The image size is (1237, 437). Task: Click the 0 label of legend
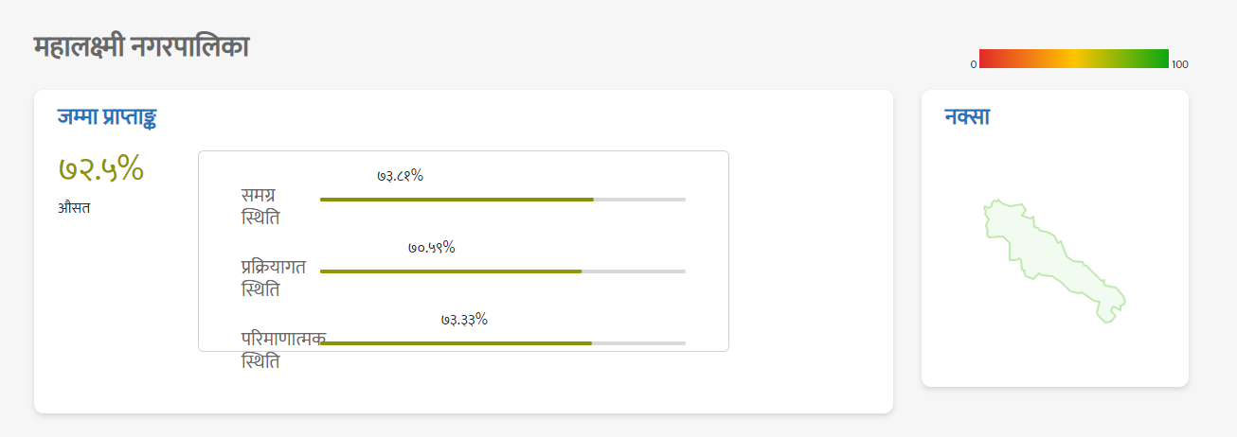(973, 64)
